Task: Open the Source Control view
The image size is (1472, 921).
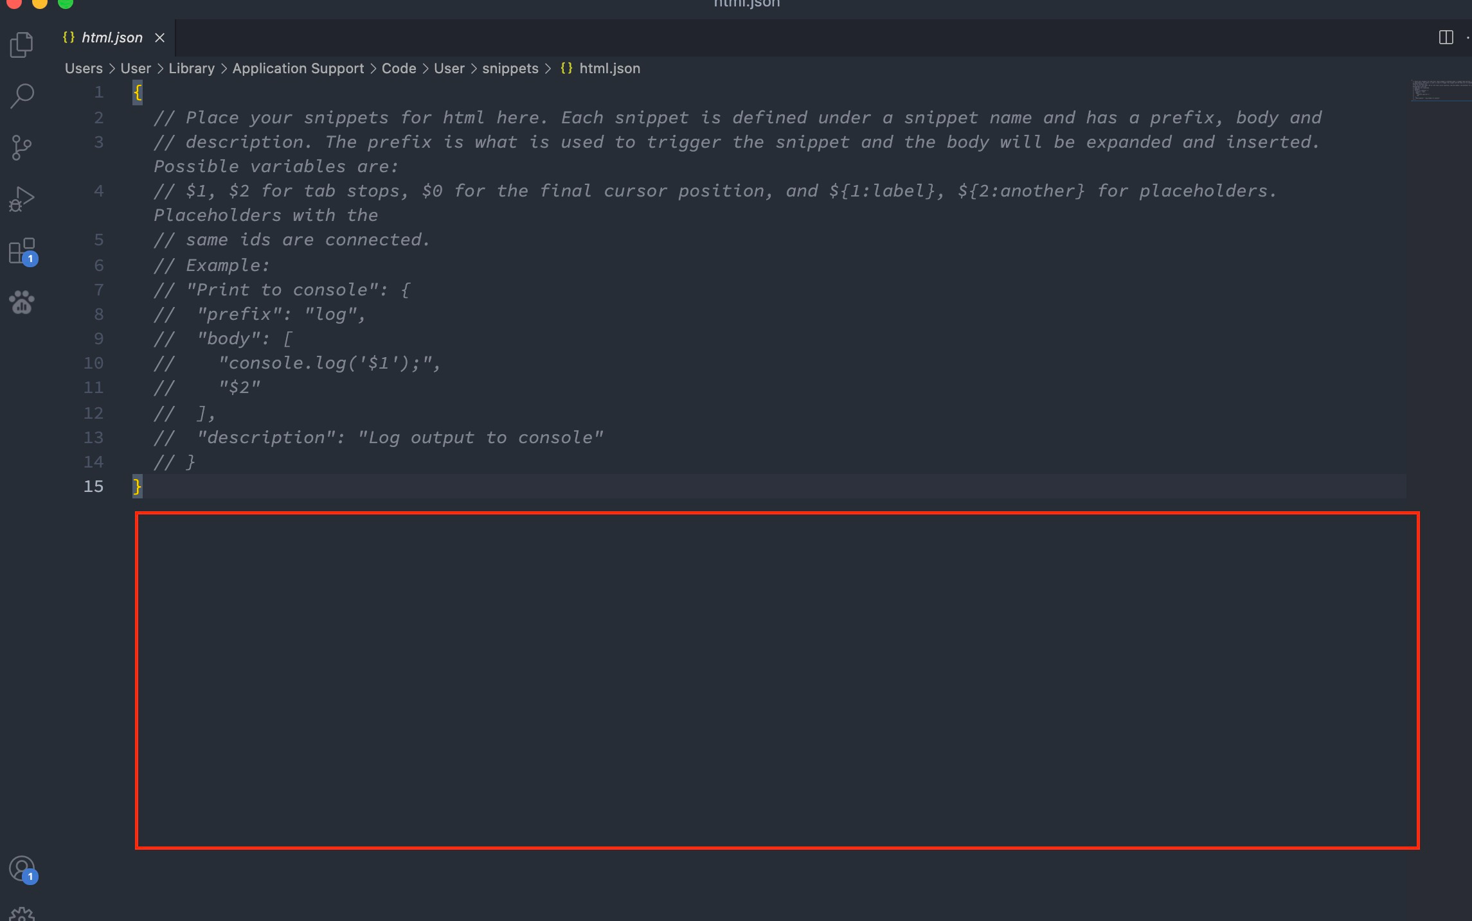Action: tap(22, 148)
